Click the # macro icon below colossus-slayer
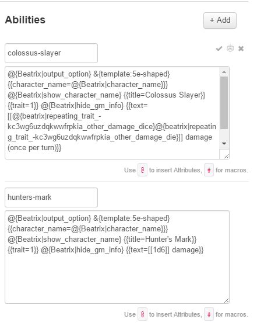Screen dimensions: 257x326 [x=209, y=170]
